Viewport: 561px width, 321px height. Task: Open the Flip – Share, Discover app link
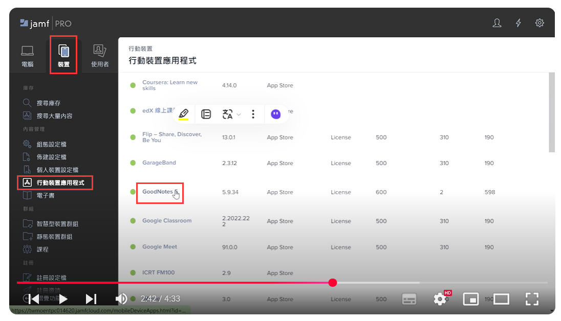click(x=172, y=137)
